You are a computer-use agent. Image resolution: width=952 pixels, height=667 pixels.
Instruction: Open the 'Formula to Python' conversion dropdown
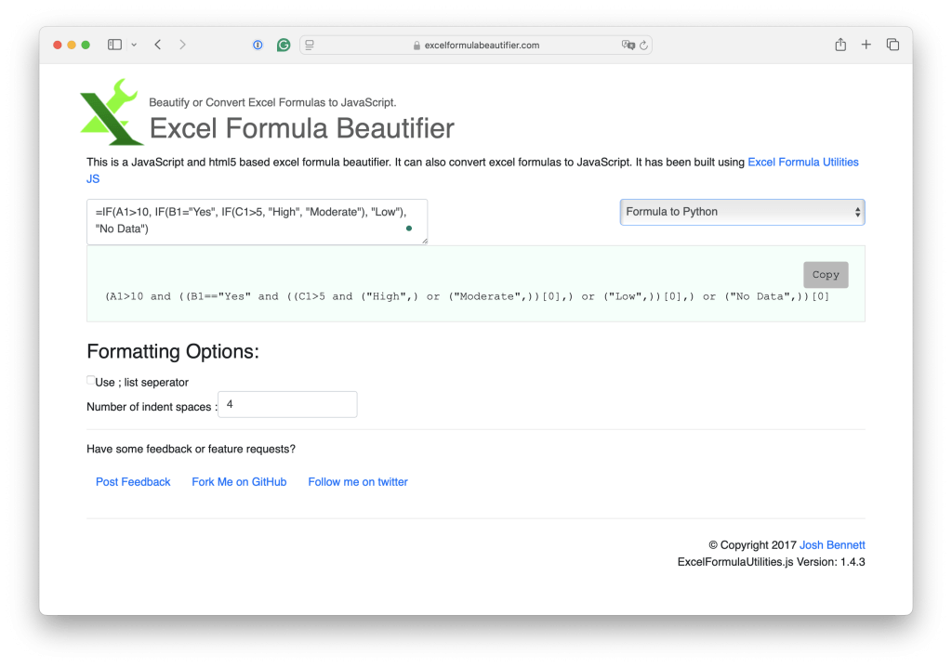pyautogui.click(x=741, y=212)
